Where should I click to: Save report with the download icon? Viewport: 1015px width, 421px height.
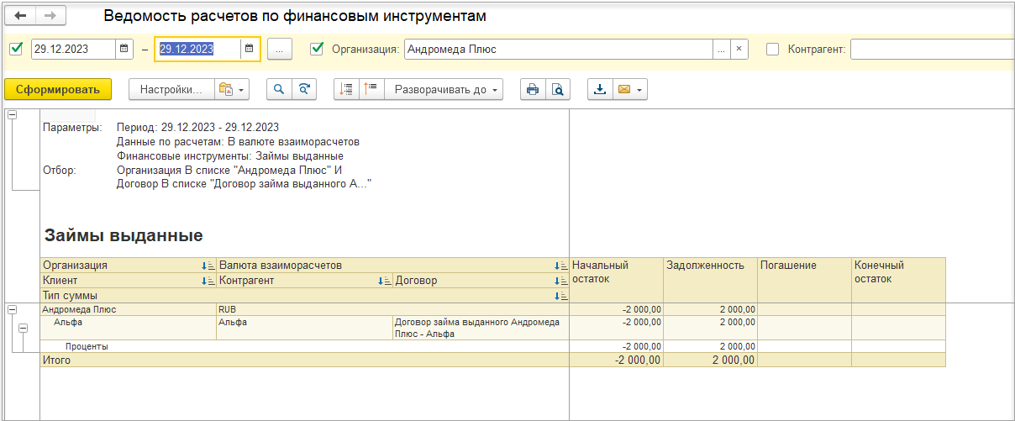pyautogui.click(x=599, y=89)
